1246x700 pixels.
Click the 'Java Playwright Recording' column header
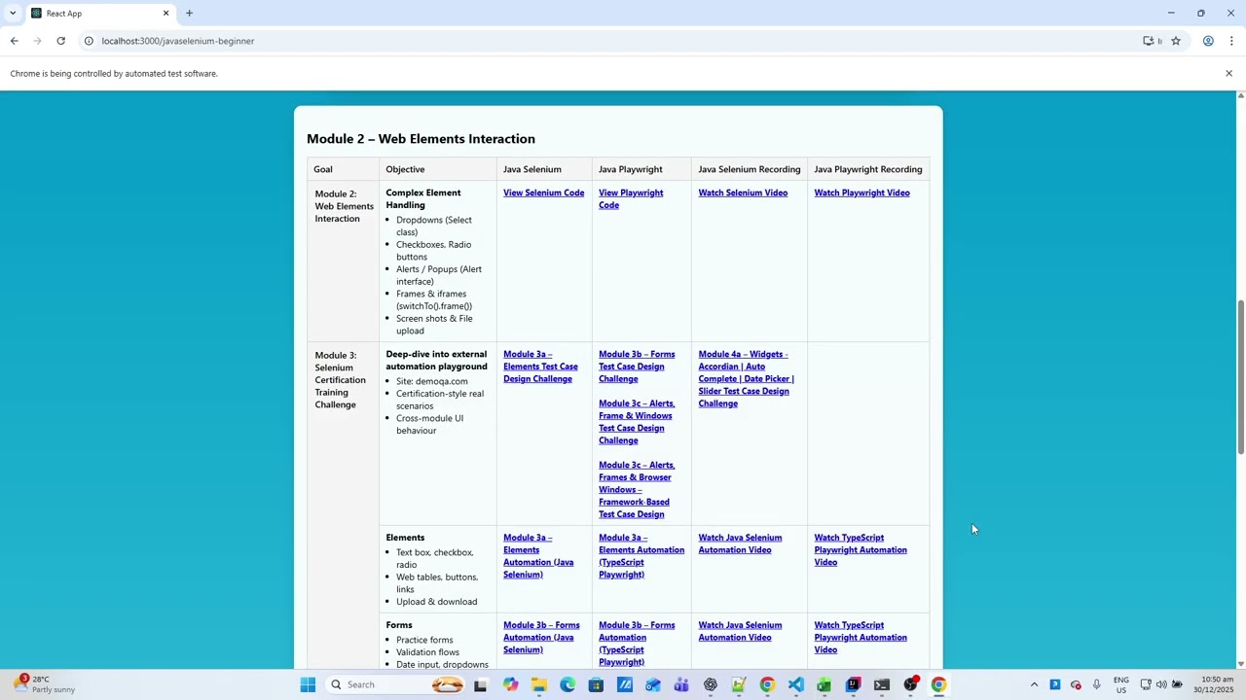[x=867, y=169]
